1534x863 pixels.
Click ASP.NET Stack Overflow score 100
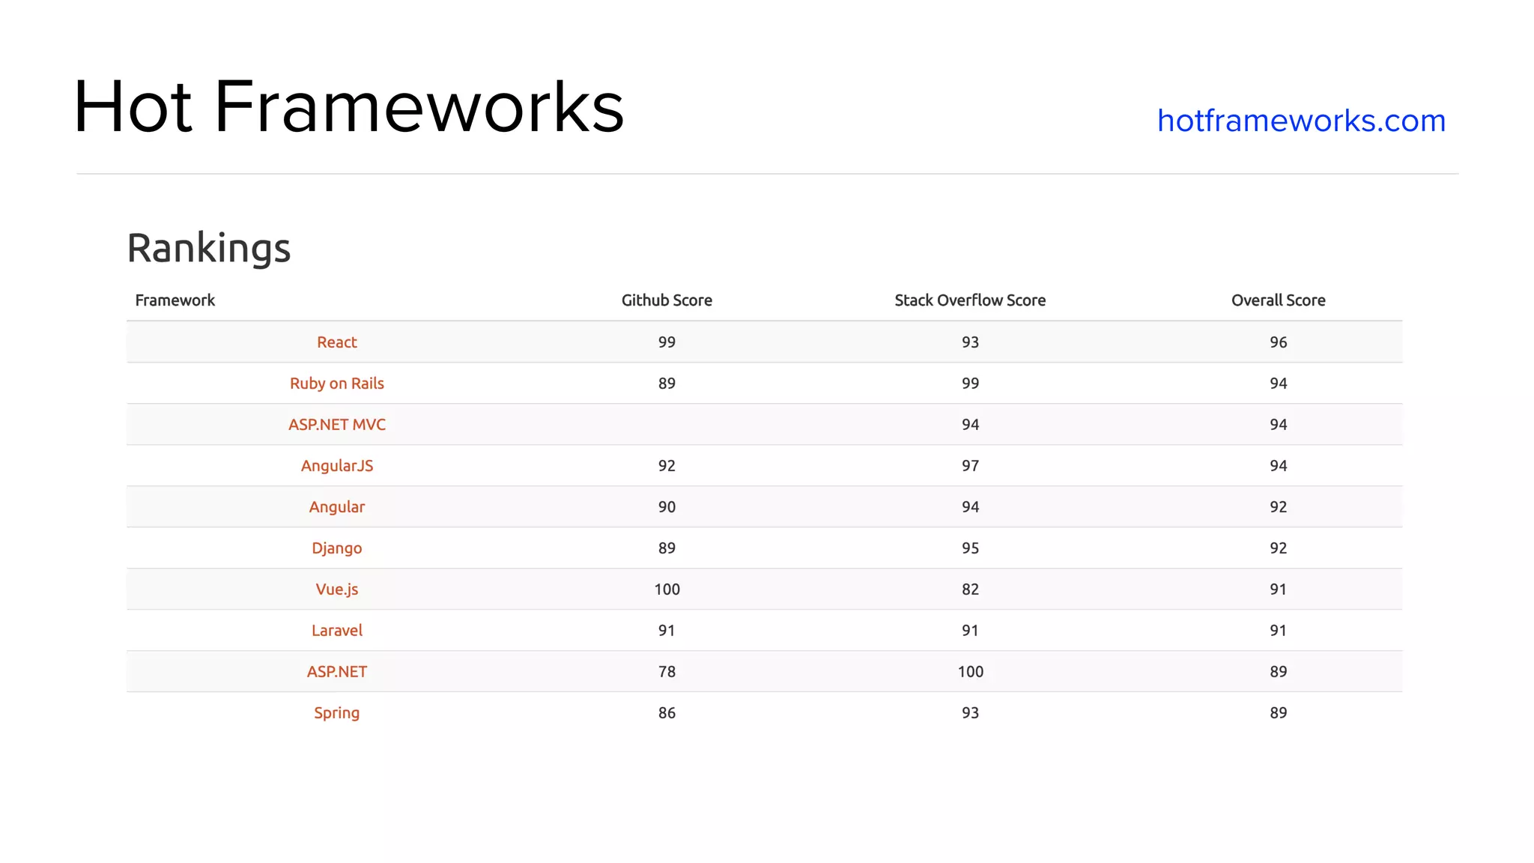pos(970,672)
